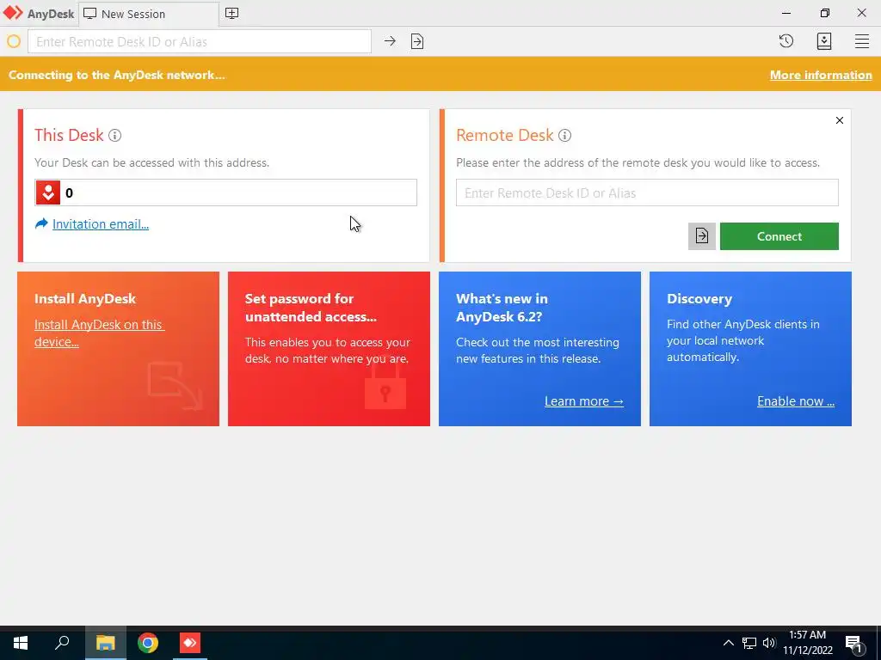The width and height of the screenshot is (881, 660).
Task: Click the file transfer icon in top toolbar
Action: tap(417, 41)
